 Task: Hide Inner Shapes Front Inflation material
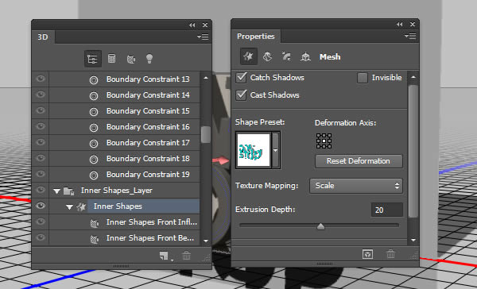tap(41, 222)
